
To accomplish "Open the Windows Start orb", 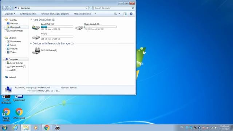I will (x=5, y=128).
